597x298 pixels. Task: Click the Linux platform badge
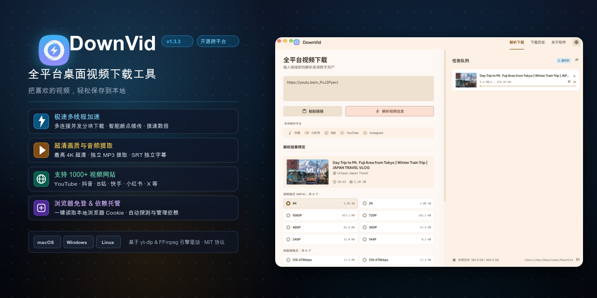pos(108,242)
